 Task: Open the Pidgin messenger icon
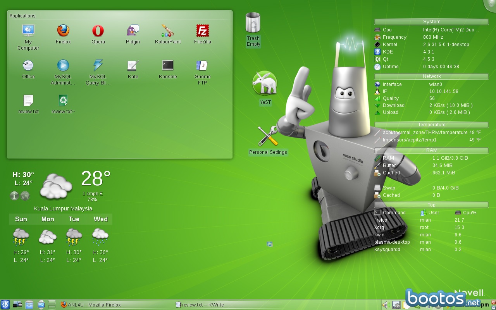133,31
